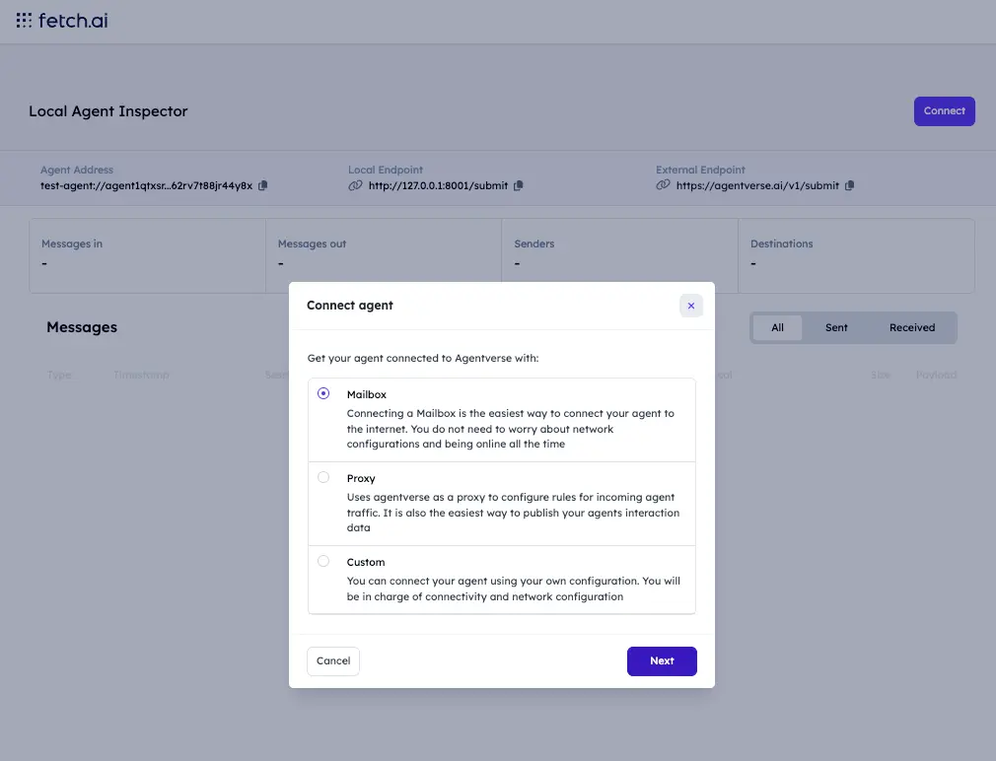Switch to the Received messages tab
Viewport: 996px width, 761px height.
pyautogui.click(x=911, y=327)
